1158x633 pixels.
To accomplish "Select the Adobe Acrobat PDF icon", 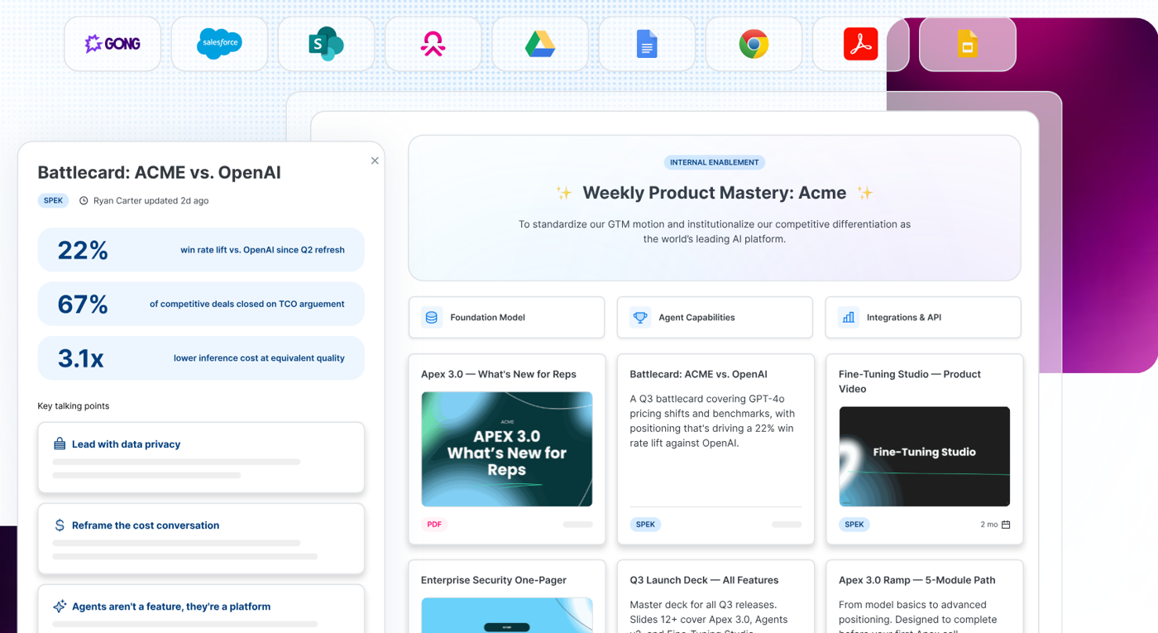I will pos(860,44).
